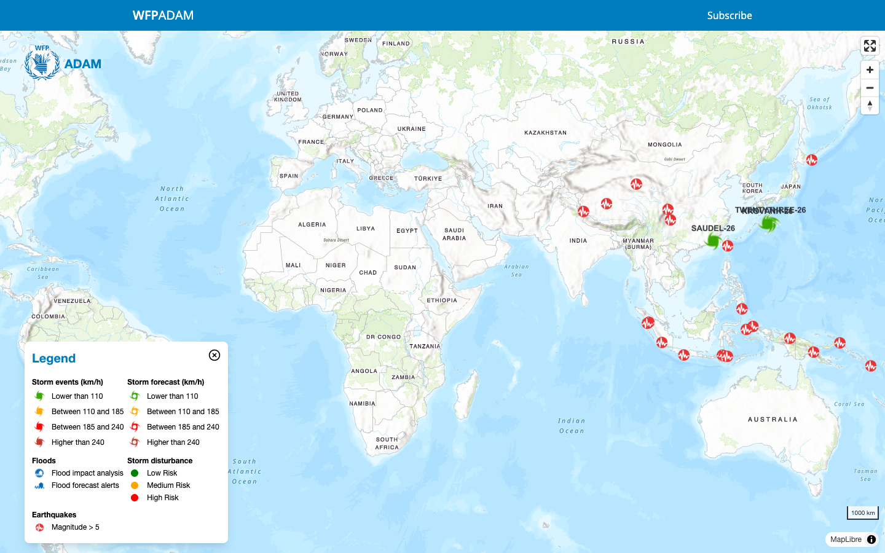Open the easternmost earthquake marker near Coral Sea
The image size is (885, 553).
(871, 366)
